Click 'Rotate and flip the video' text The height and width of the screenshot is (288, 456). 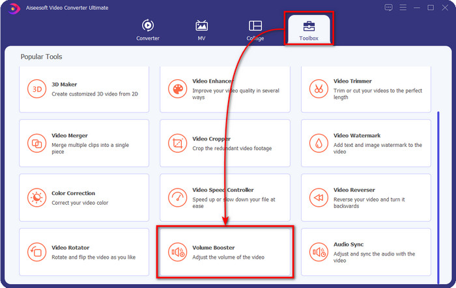[x=93, y=257]
